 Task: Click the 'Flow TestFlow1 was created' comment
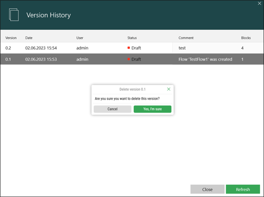pyautogui.click(x=205, y=59)
